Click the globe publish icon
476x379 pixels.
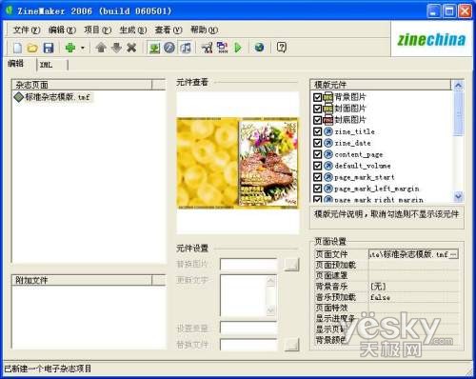click(x=259, y=48)
